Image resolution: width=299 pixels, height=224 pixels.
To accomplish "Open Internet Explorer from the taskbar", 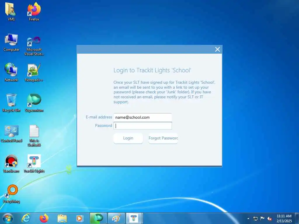I will 26,218.
